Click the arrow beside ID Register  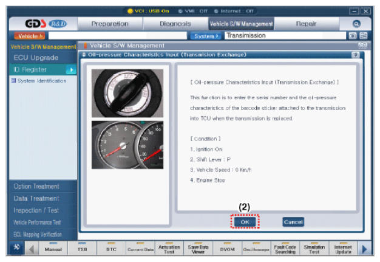71,70
